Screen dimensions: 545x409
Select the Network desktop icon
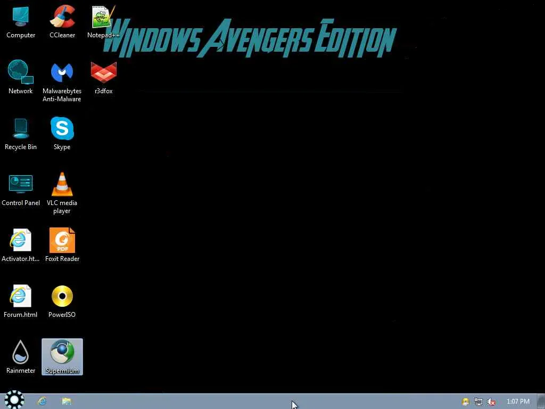pyautogui.click(x=21, y=77)
